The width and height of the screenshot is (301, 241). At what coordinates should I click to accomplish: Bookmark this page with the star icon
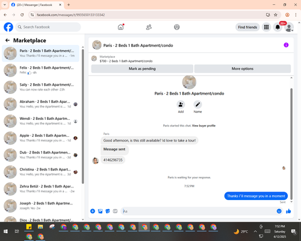click(x=276, y=15)
